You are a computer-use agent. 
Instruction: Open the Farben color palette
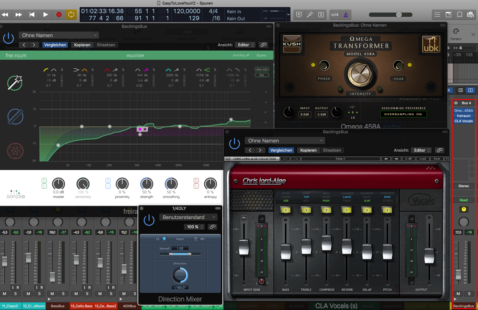[456, 34]
